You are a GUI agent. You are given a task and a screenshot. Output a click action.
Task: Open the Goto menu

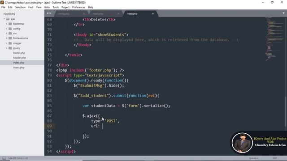pyautogui.click(x=47, y=7)
